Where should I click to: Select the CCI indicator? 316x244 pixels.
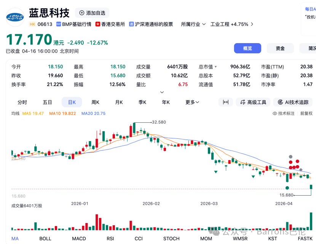pyautogui.click(x=139, y=239)
